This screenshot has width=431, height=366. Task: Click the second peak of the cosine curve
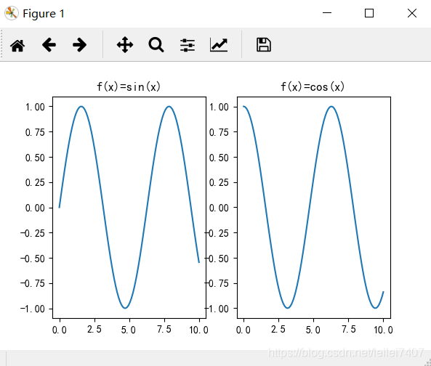(331, 107)
